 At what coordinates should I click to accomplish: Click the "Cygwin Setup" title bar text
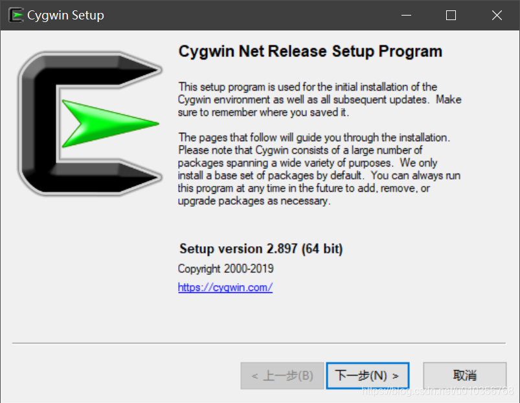tap(65, 16)
